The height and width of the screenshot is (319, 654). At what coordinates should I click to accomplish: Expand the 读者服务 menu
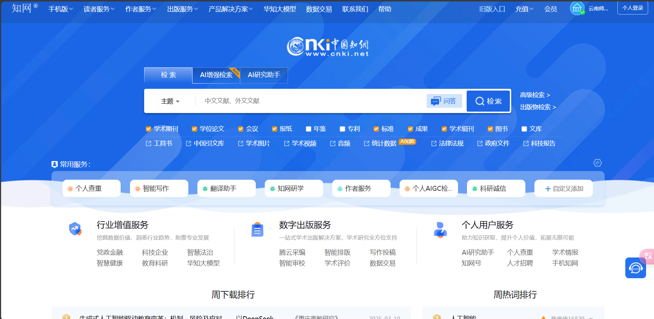(99, 9)
